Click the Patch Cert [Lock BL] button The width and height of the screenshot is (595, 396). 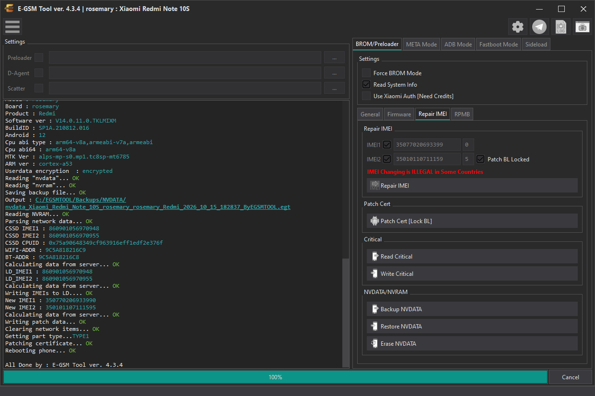[472, 221]
